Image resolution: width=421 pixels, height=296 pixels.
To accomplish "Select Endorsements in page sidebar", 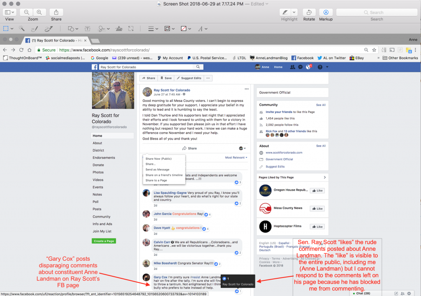I will coord(104,158).
